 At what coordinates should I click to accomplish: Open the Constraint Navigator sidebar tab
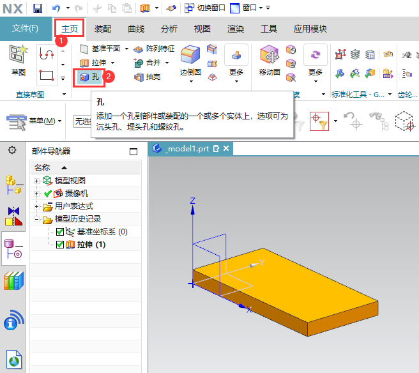[14, 216]
